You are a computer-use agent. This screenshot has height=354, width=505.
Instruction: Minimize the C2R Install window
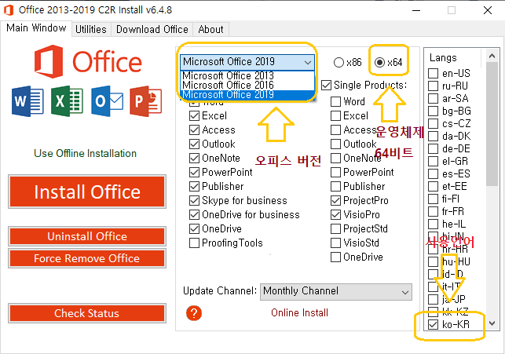coord(416,10)
